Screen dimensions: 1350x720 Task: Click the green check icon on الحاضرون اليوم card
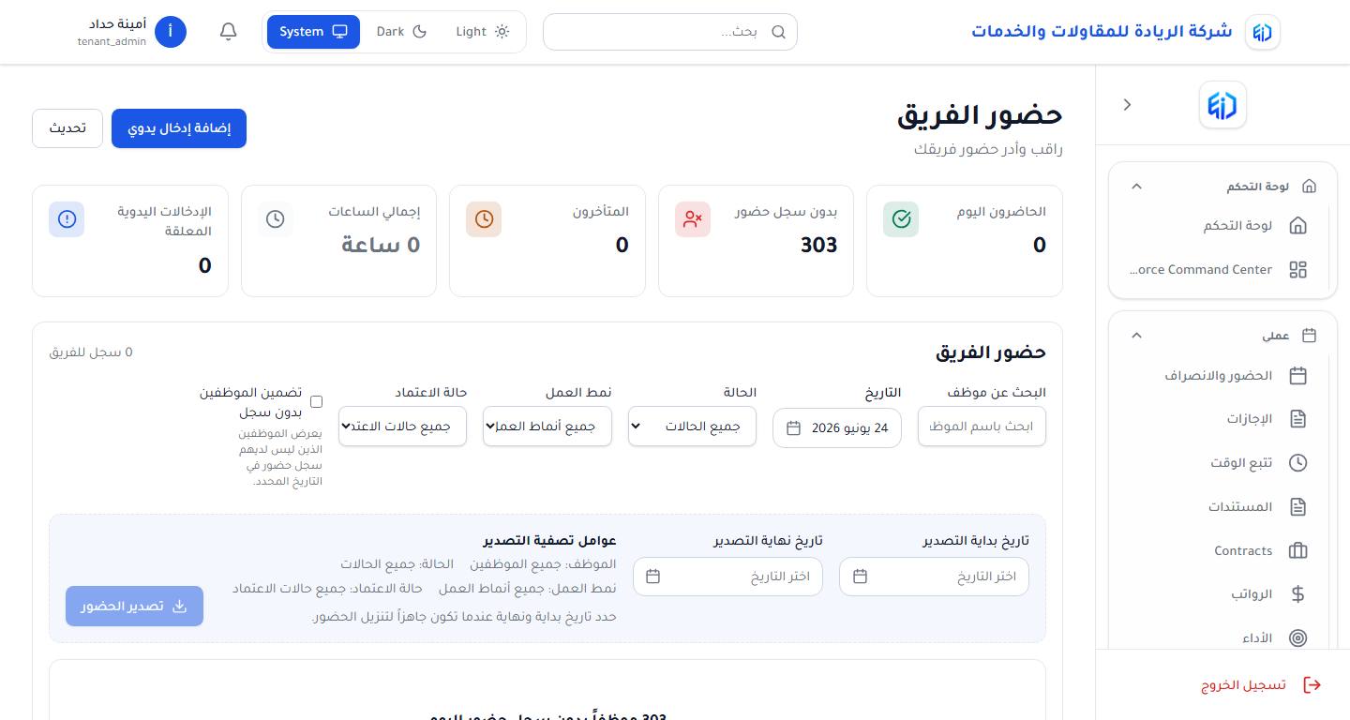coord(901,219)
